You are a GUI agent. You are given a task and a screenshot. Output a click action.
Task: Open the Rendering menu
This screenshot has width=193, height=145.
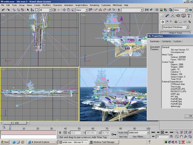tap(95, 5)
